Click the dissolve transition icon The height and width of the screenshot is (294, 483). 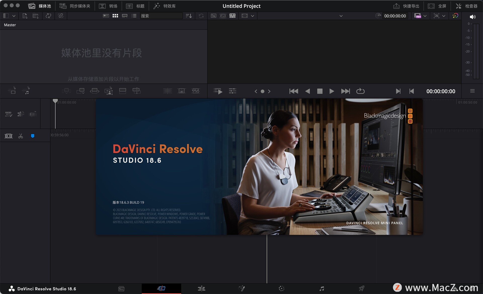(182, 91)
